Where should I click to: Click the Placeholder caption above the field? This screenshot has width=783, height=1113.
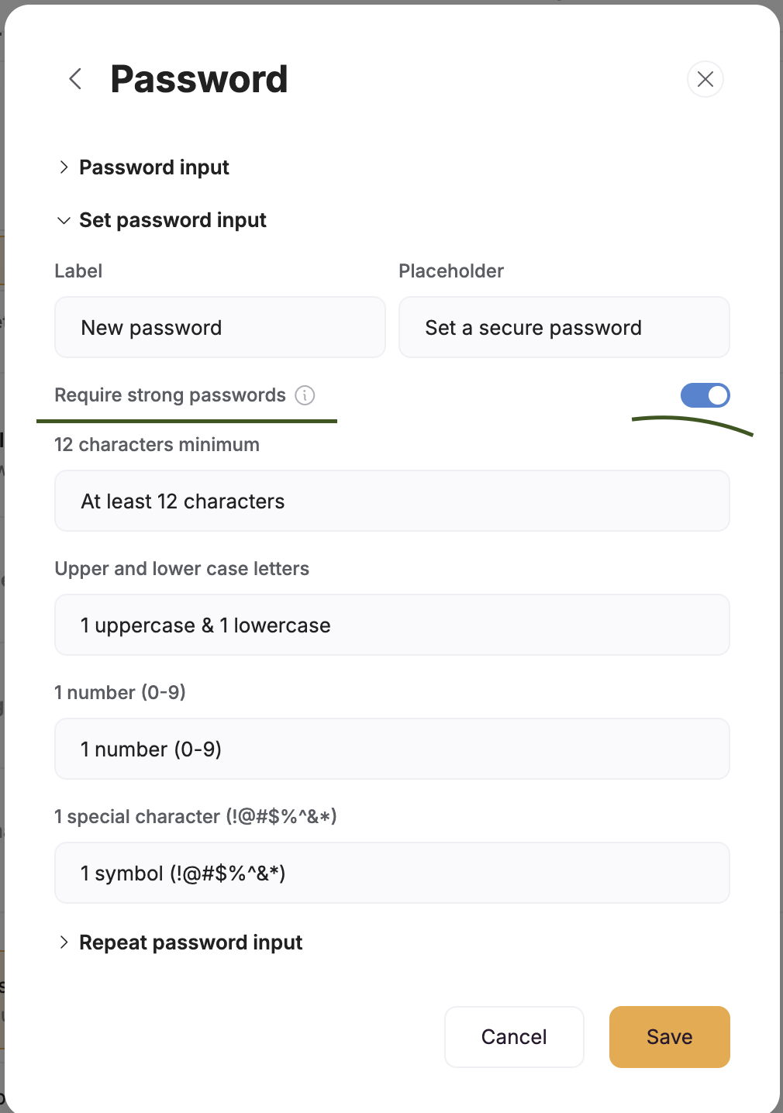click(451, 271)
